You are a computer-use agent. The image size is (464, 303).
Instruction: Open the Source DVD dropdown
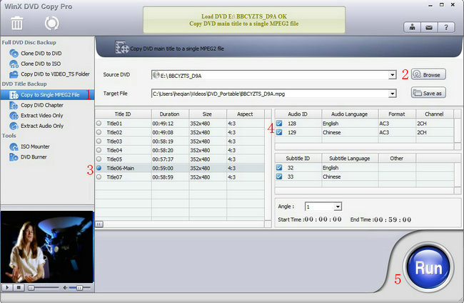tap(393, 75)
